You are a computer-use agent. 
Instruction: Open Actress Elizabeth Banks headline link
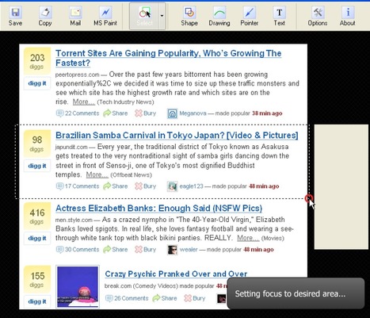tap(158, 208)
